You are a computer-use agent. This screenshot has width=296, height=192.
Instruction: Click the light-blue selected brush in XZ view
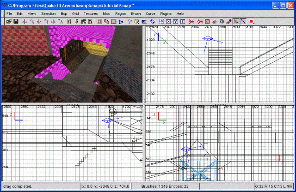click(198, 170)
